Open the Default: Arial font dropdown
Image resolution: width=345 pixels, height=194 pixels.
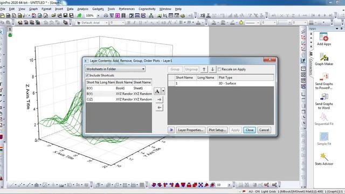107,23
